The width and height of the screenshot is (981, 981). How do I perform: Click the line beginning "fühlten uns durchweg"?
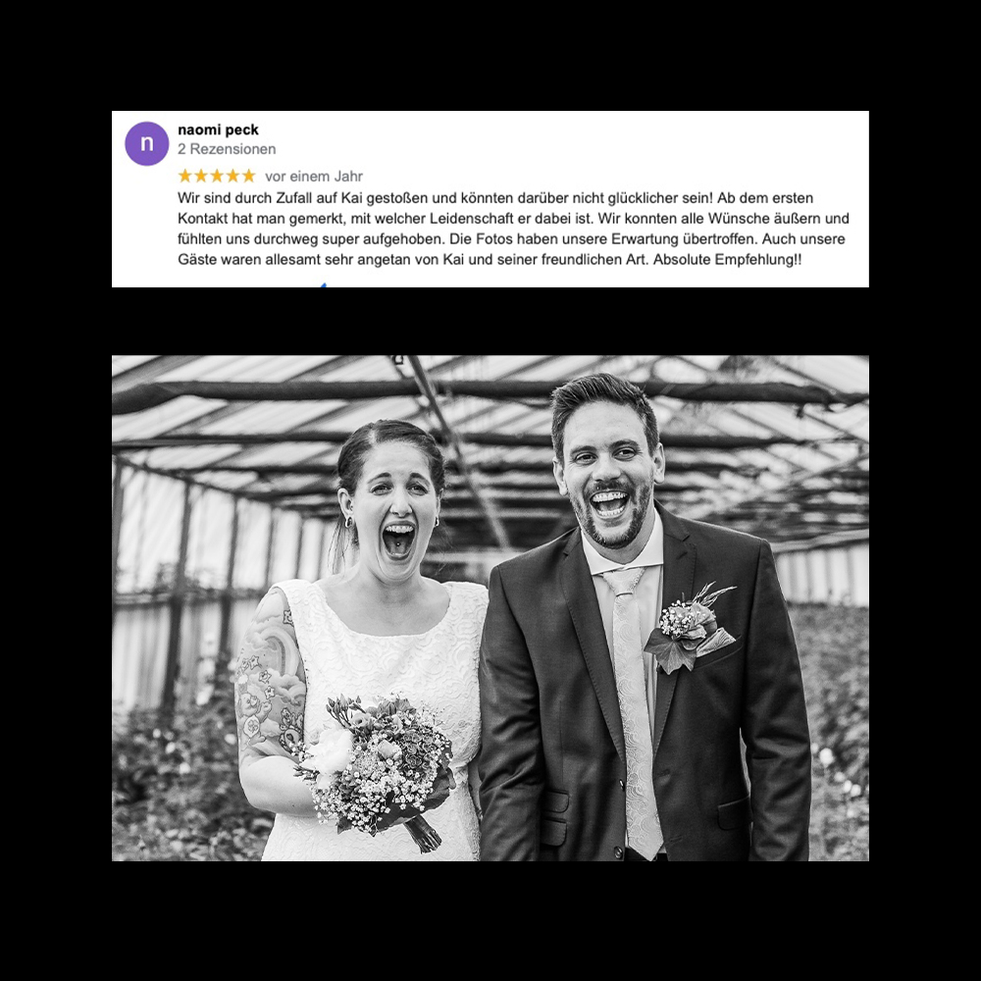(511, 239)
